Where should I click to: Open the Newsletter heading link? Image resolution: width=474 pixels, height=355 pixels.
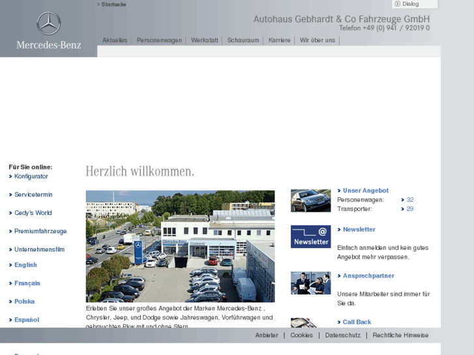tap(359, 229)
